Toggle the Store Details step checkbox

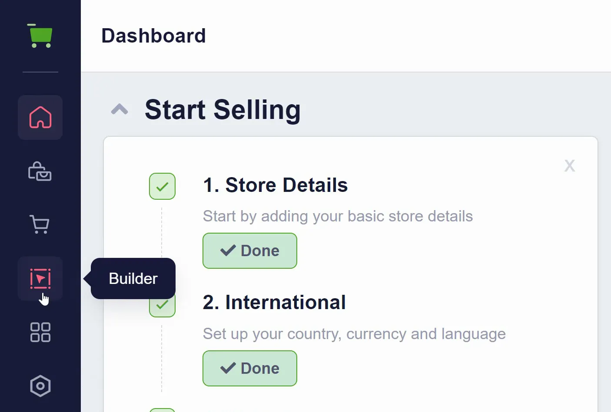click(162, 186)
